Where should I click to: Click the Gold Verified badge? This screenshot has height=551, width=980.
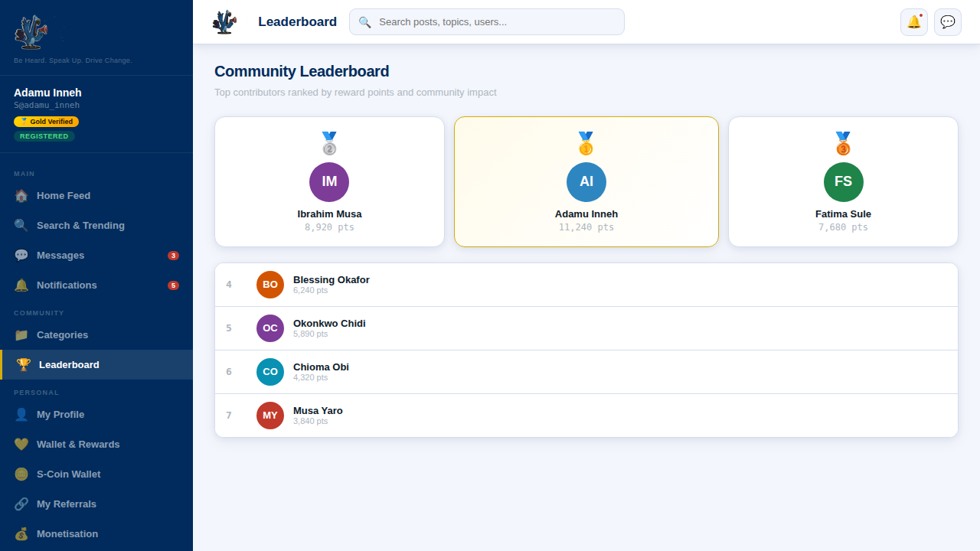coord(46,122)
